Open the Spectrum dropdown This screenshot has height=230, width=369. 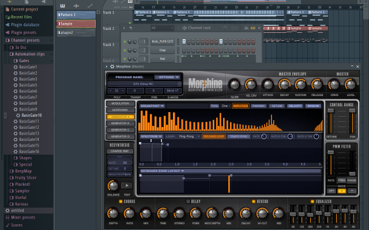151,136
